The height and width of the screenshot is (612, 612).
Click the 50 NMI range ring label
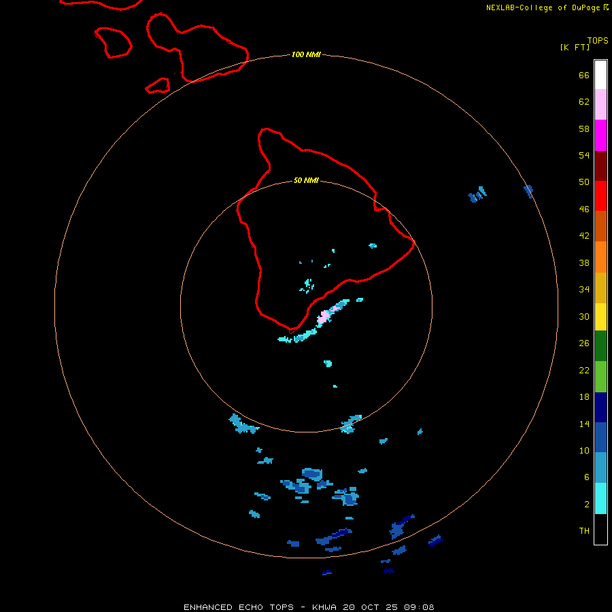point(306,180)
